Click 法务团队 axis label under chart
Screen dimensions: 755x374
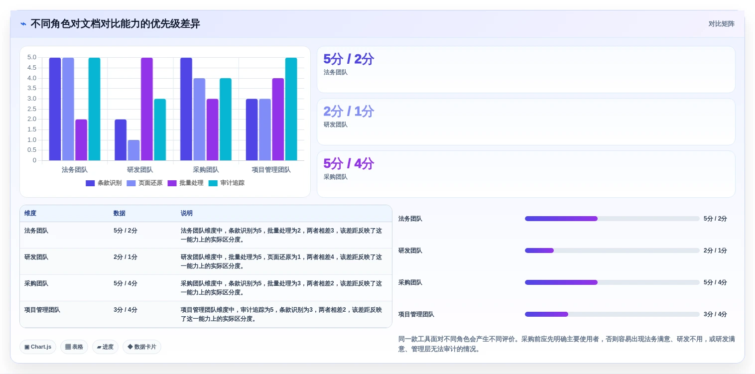75,170
